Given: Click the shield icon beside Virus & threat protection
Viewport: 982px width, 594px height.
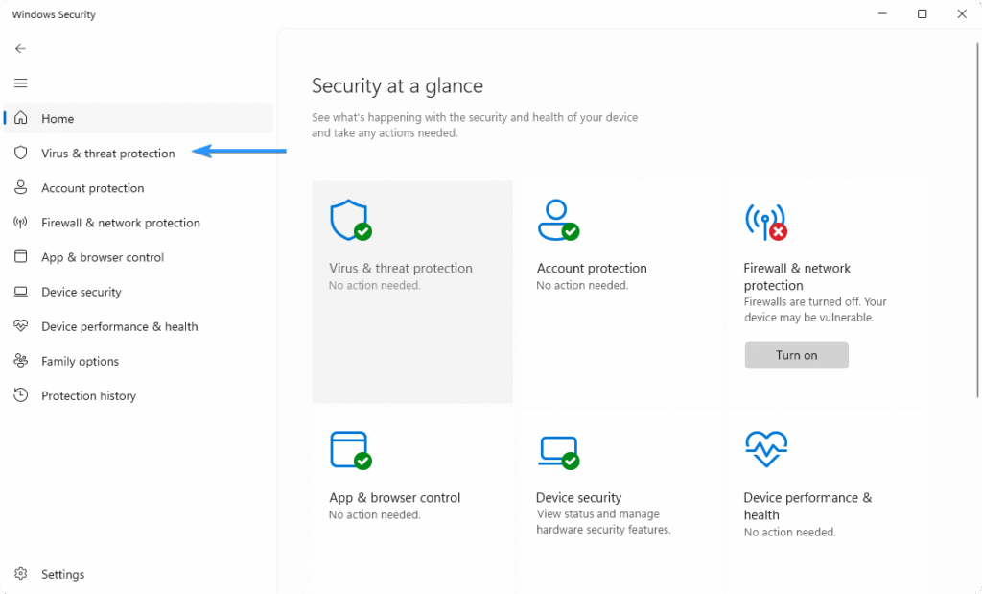Looking at the screenshot, I should [21, 153].
